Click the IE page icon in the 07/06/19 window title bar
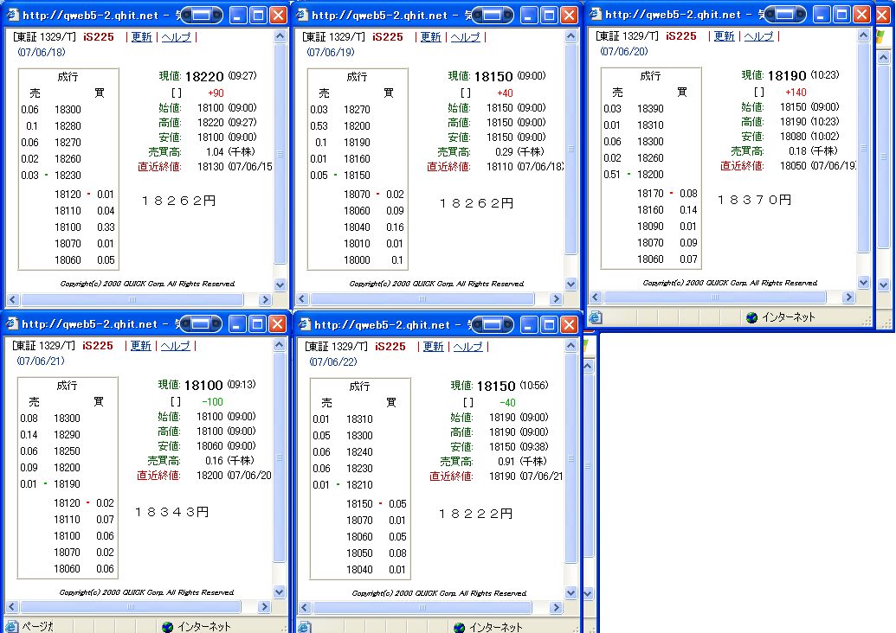 (301, 15)
